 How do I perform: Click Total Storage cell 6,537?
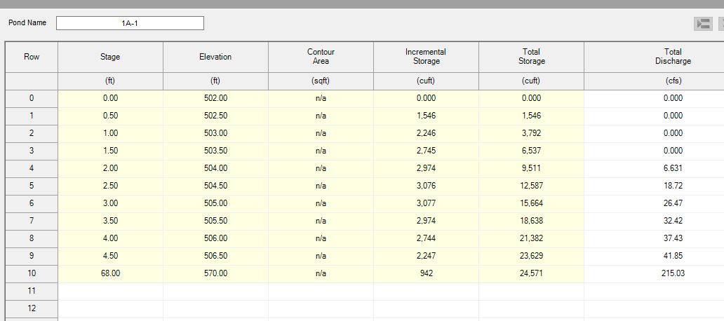[x=532, y=151]
